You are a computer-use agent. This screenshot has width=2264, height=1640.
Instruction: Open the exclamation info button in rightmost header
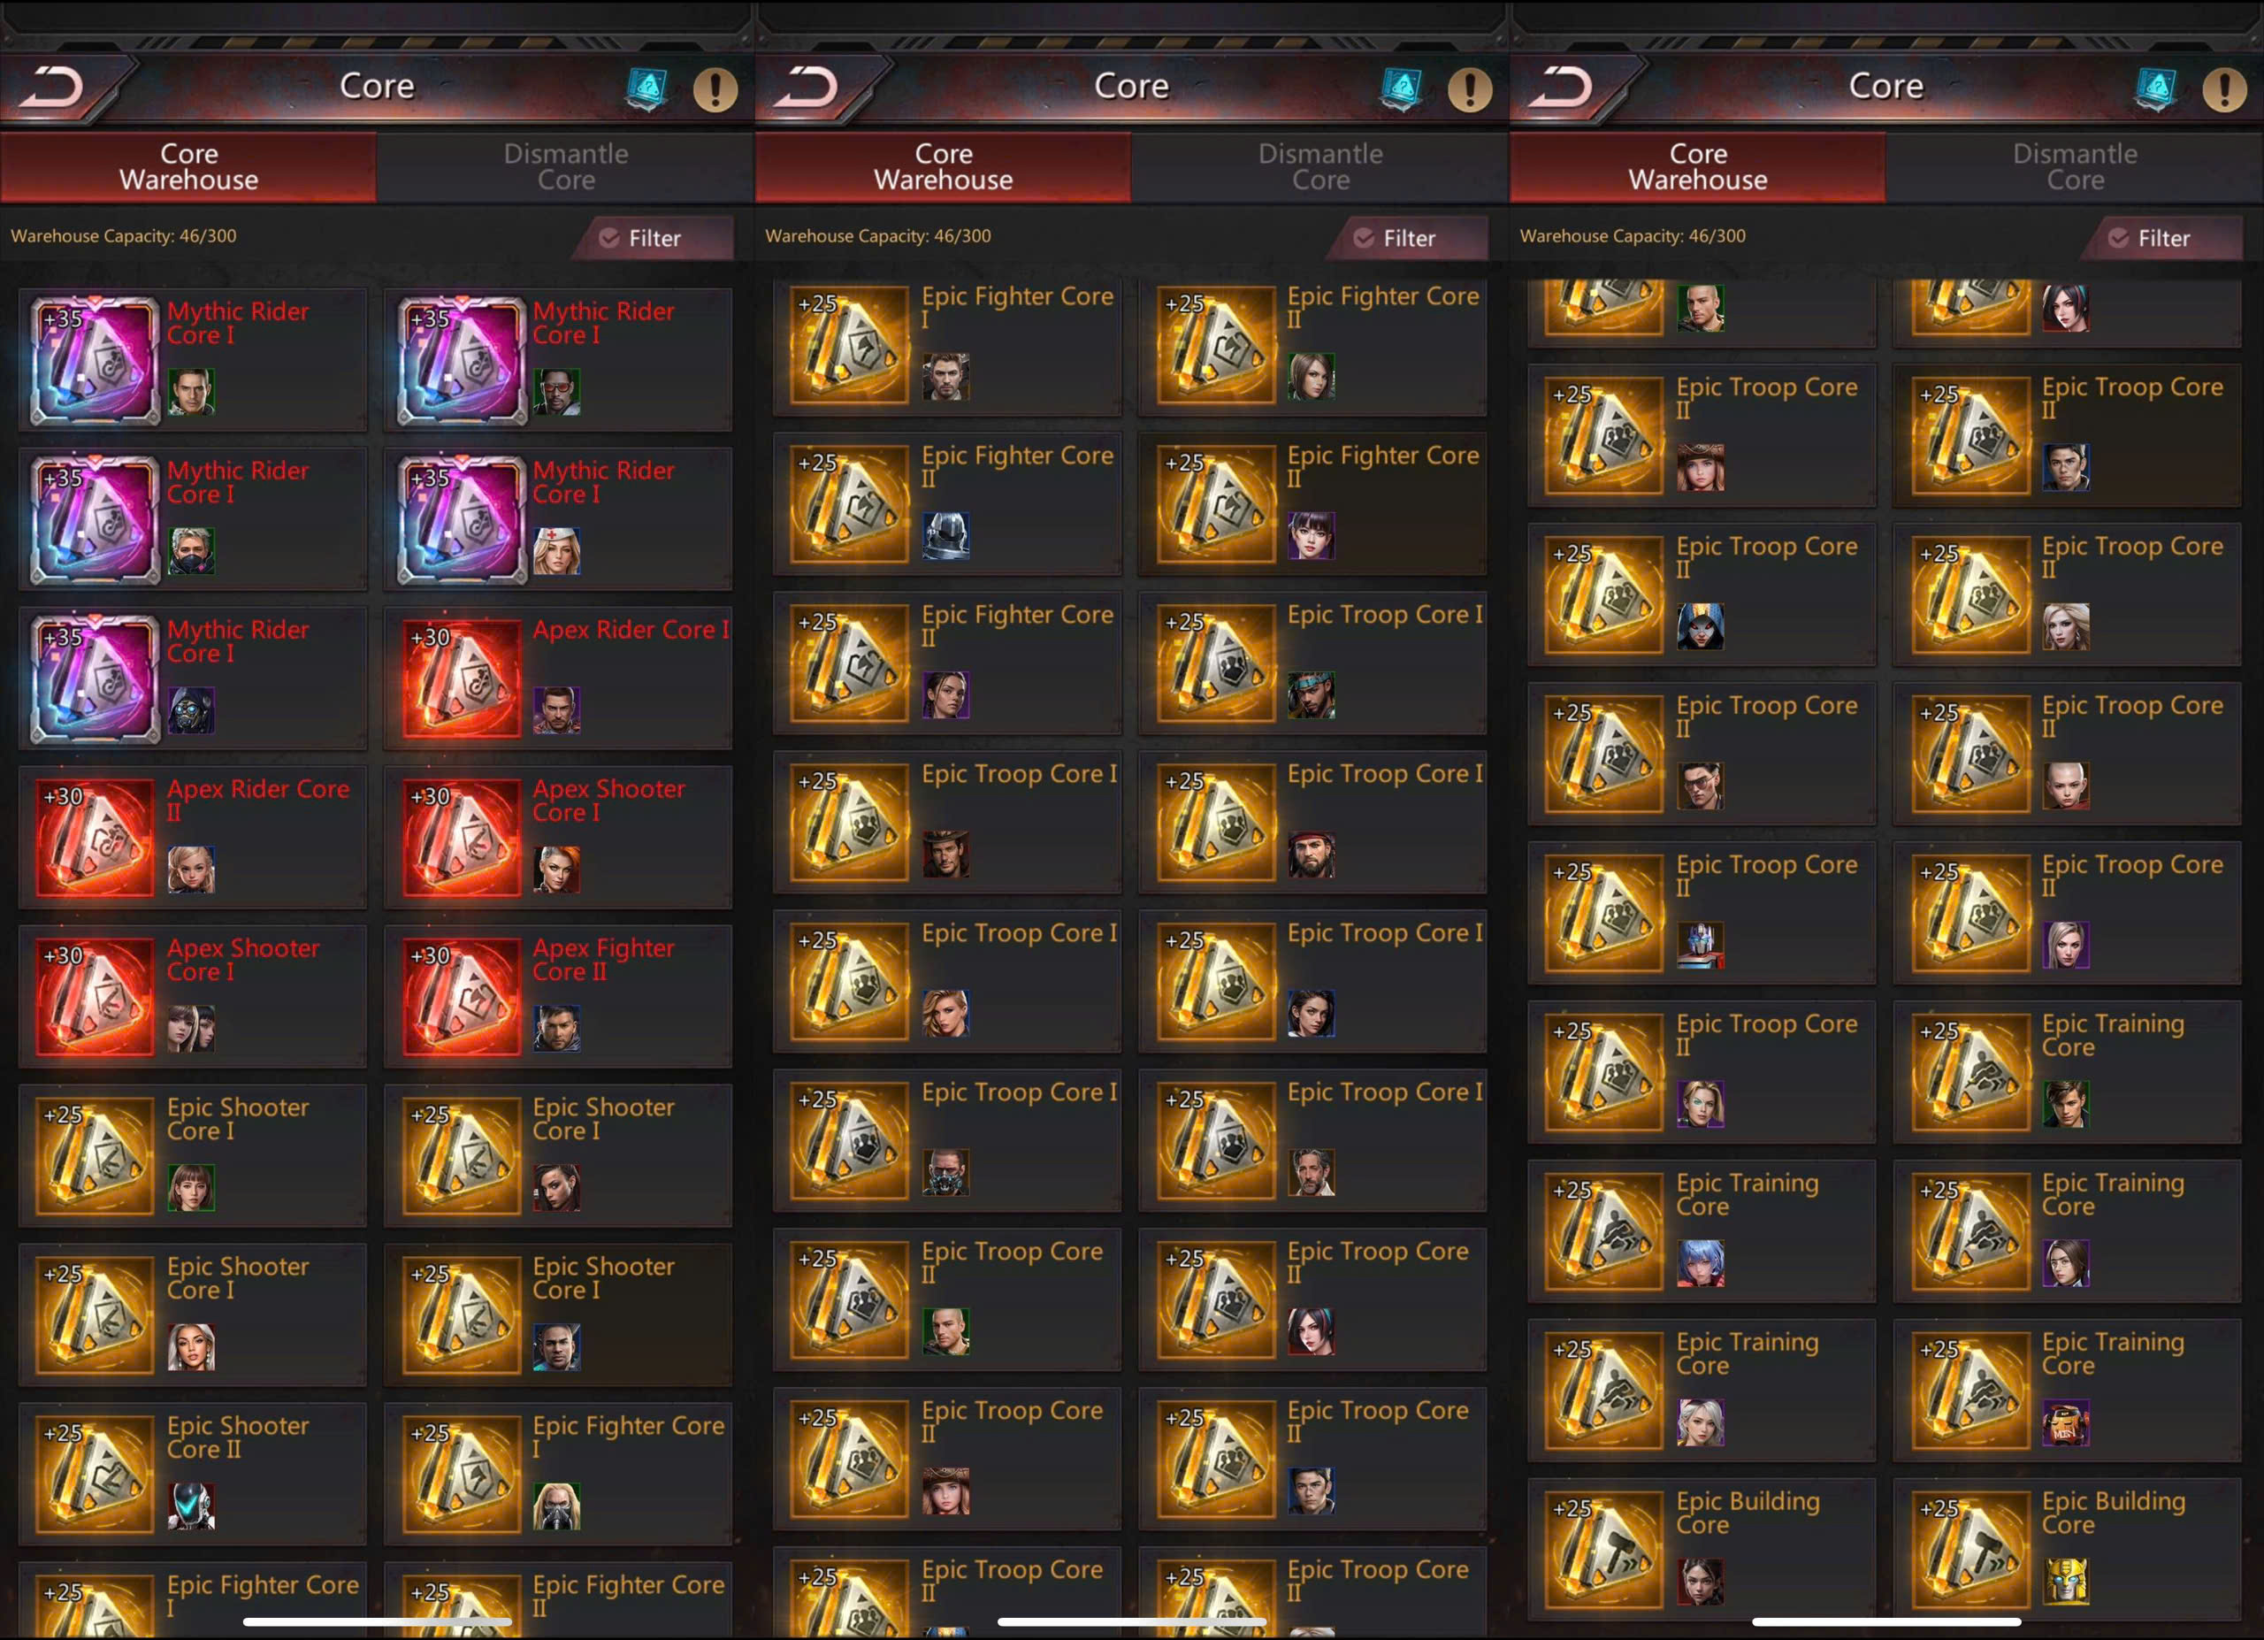[2224, 90]
